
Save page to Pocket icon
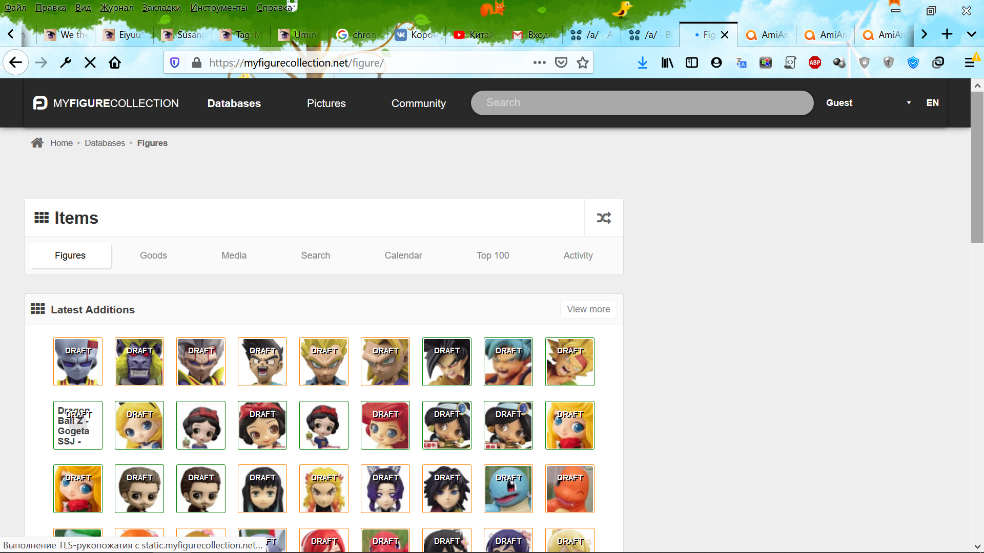click(x=561, y=63)
